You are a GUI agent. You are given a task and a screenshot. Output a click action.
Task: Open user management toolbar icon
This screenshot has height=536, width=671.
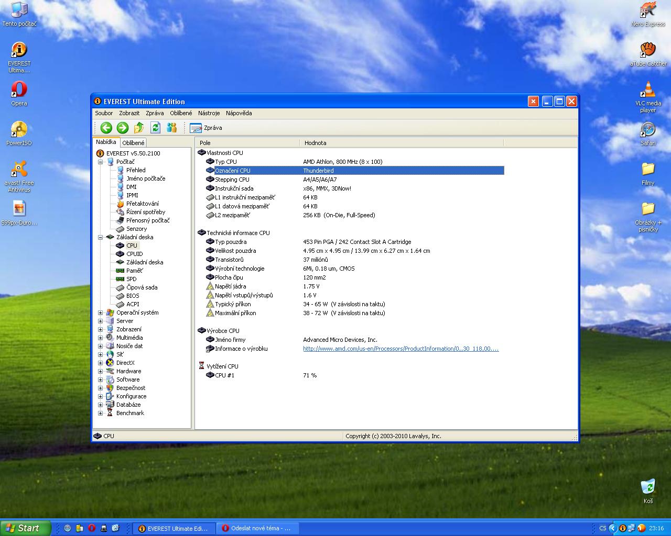click(x=171, y=128)
